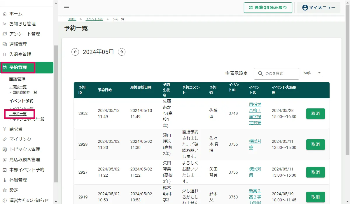The width and height of the screenshot is (350, 204).
Task: Open the hamburger menu icon
Action: coord(66,8)
